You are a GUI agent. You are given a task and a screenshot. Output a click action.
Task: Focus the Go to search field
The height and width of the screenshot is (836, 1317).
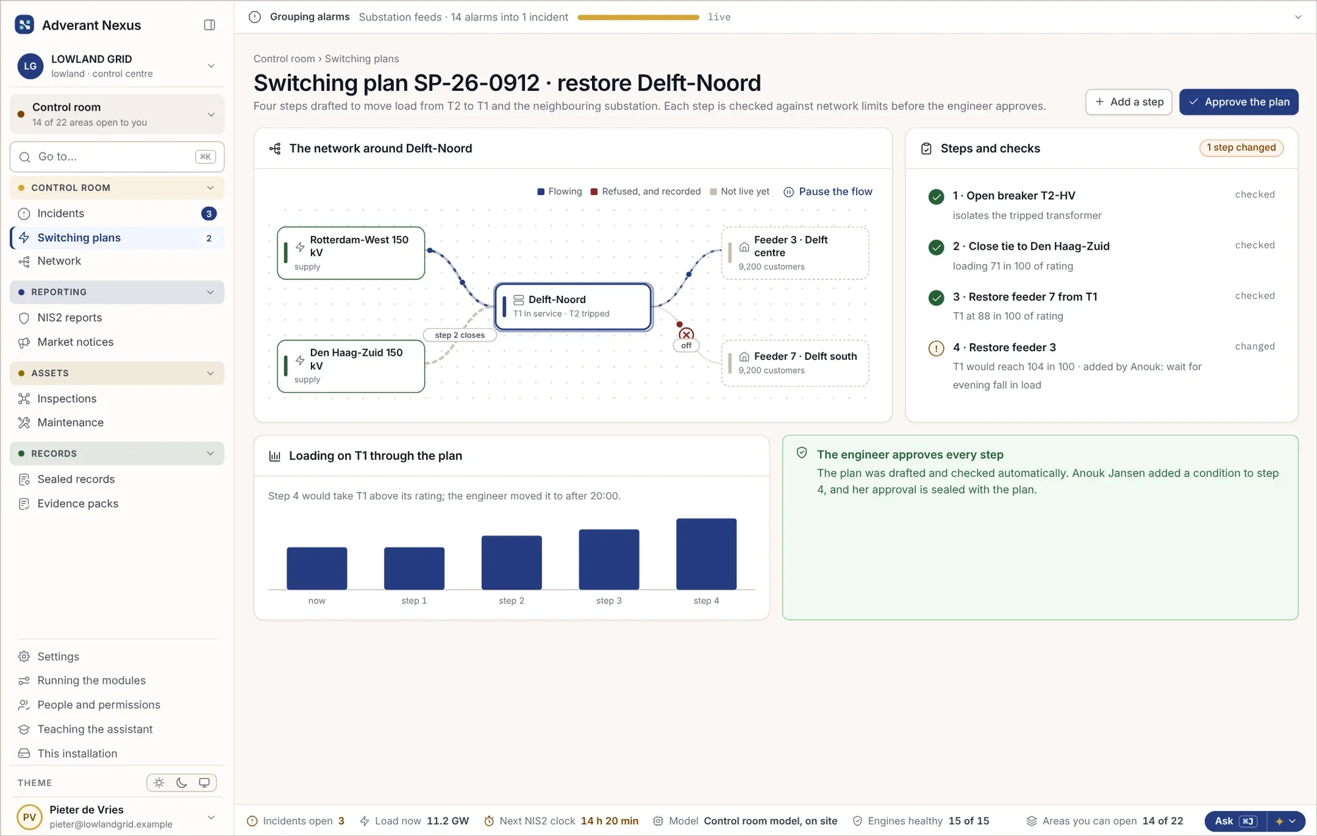point(117,157)
